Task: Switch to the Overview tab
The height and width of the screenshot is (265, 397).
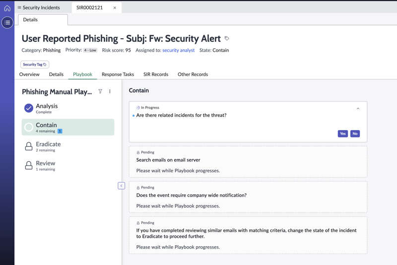Action: (x=29, y=74)
